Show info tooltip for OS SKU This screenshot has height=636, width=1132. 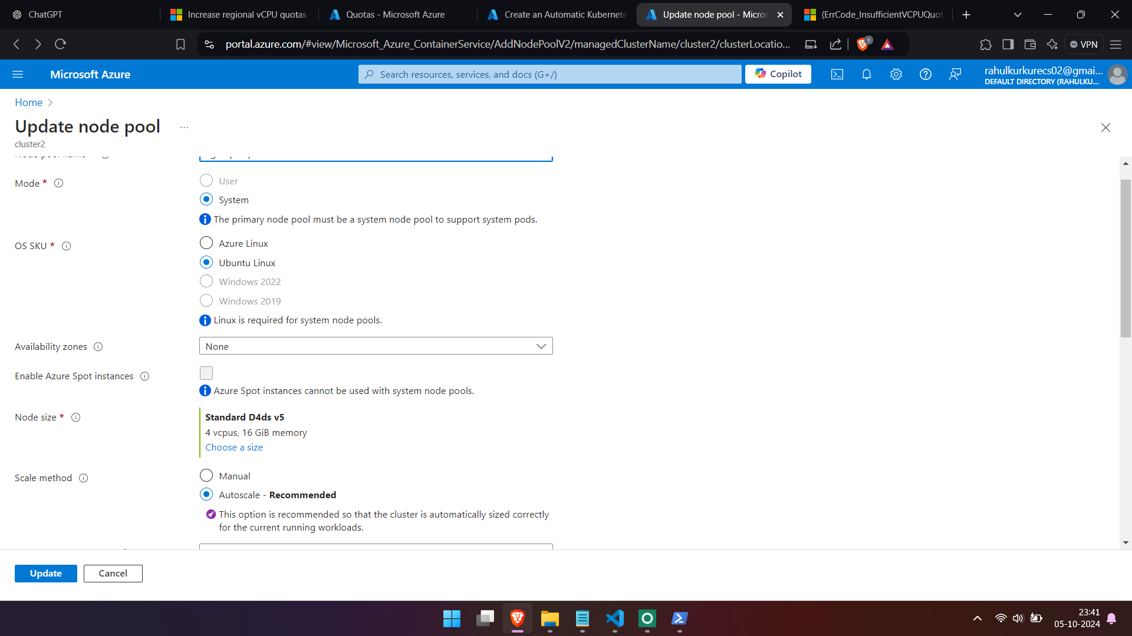coord(67,246)
